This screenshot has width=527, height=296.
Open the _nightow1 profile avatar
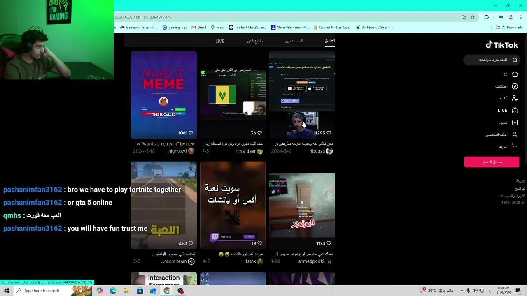(191, 151)
